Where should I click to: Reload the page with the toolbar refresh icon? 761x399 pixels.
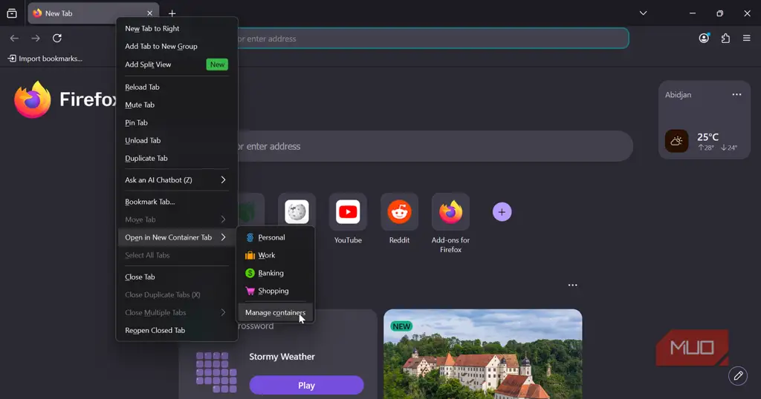tap(57, 39)
